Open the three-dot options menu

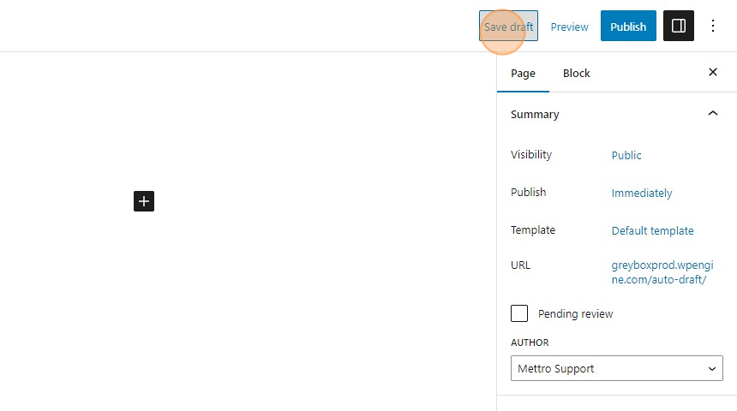pyautogui.click(x=712, y=26)
